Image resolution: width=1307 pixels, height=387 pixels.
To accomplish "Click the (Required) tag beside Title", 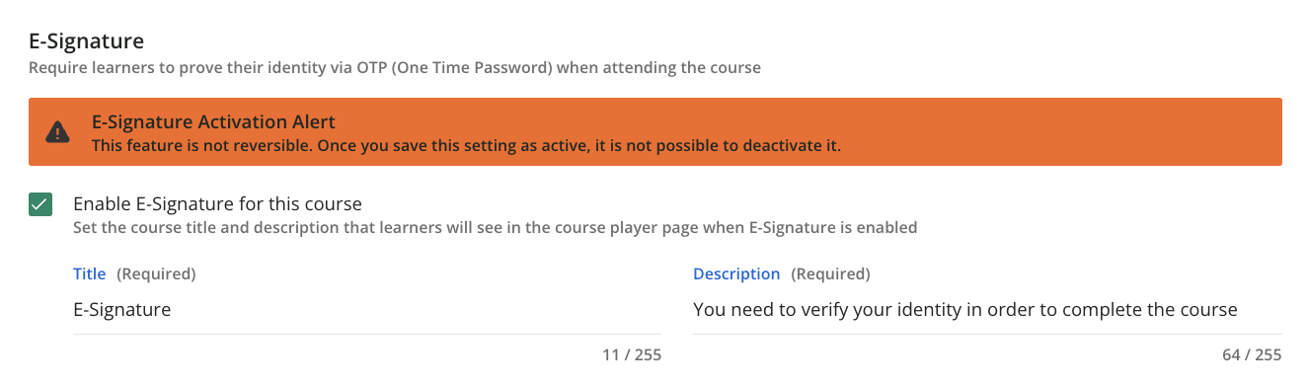I will (x=156, y=273).
